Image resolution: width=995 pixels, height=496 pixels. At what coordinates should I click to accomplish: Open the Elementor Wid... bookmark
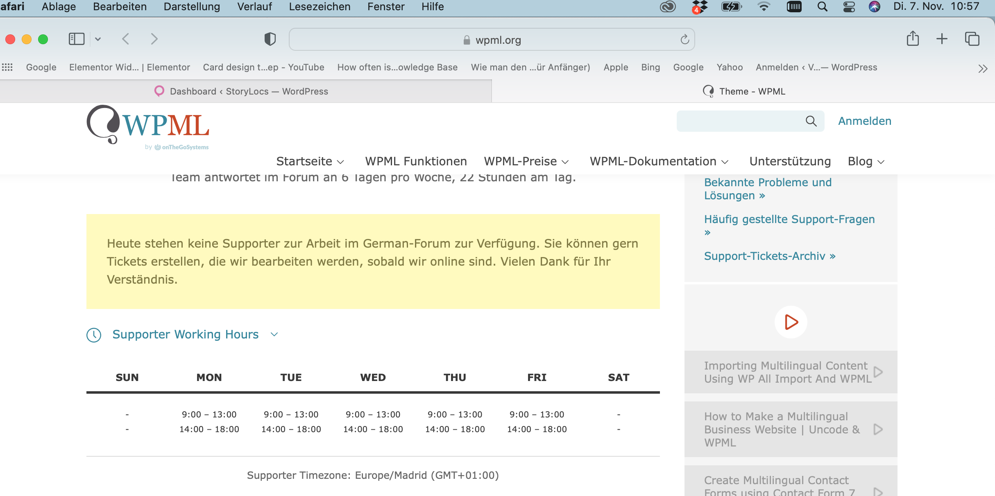point(129,67)
